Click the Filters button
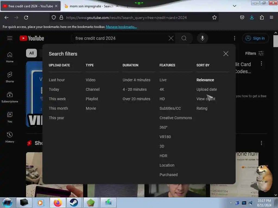Viewport: 278px width, 208px height. pos(254,53)
